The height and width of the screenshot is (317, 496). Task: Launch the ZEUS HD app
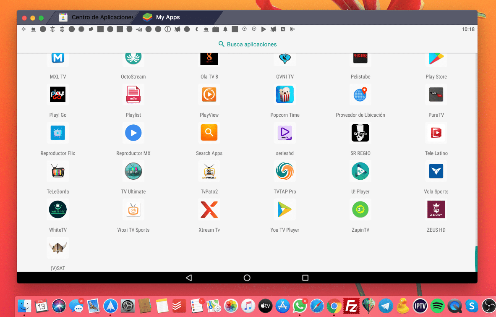click(436, 210)
